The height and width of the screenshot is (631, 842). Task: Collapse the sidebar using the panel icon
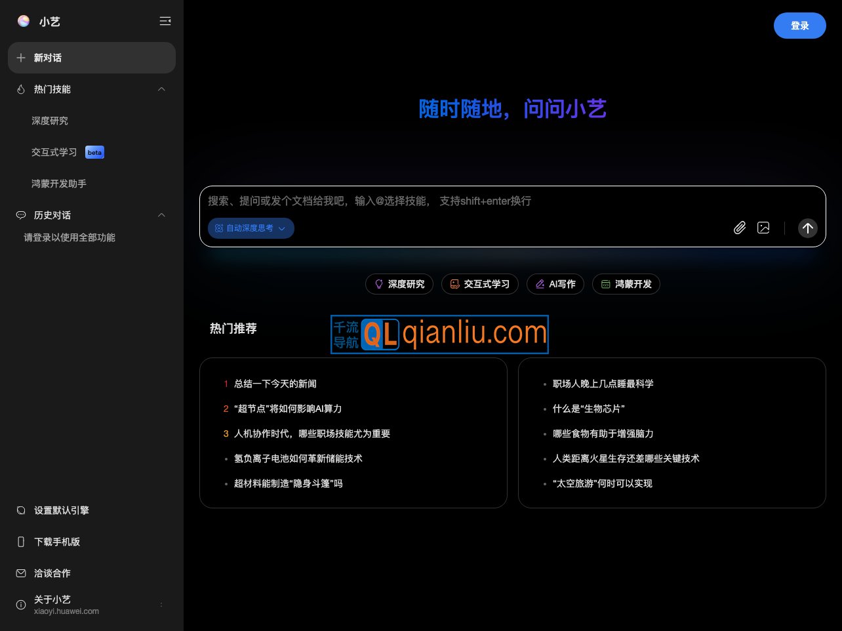click(x=165, y=21)
